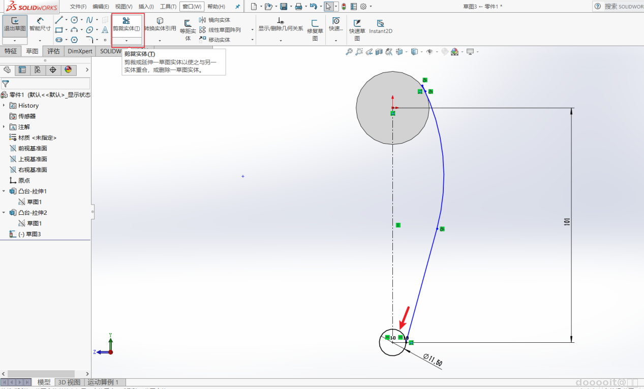Viewport: 644px width, 389px height.
Task: Click the Save icon in the top toolbar
Action: [x=284, y=7]
